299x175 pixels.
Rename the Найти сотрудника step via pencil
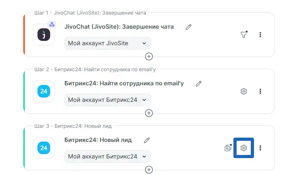[x=199, y=84]
